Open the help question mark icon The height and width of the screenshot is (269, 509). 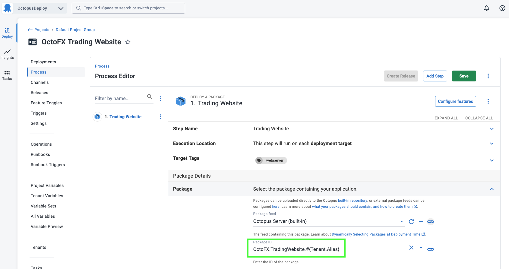click(502, 8)
